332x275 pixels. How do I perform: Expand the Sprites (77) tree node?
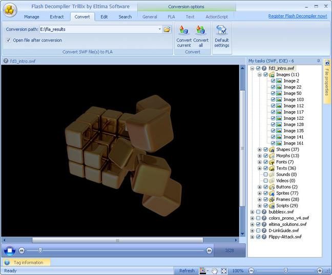pyautogui.click(x=260, y=193)
